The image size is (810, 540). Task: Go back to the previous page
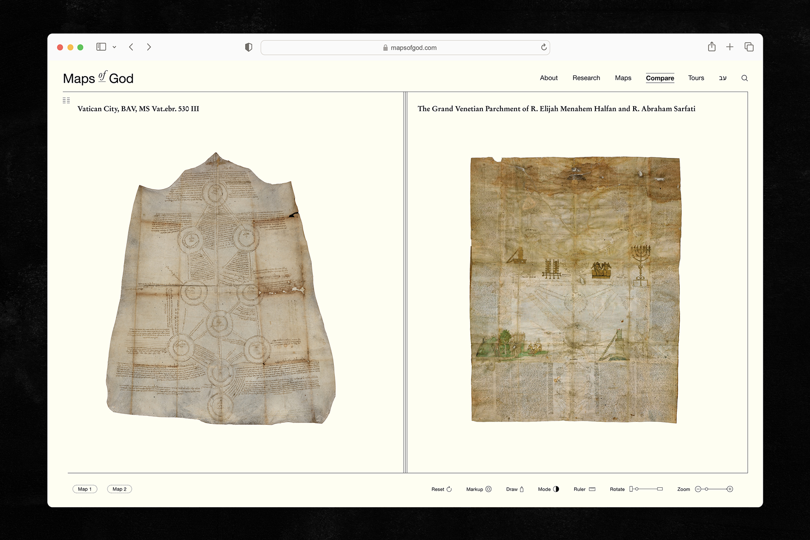coord(131,47)
